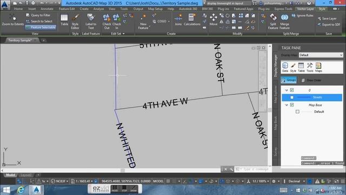The height and width of the screenshot is (195, 346).
Task: Open the Map Setup ribbon tab
Action: [x=155, y=9]
